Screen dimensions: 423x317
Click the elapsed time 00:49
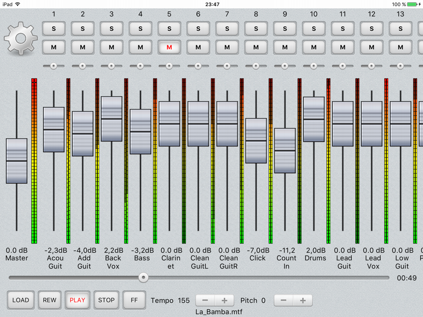coord(407,278)
